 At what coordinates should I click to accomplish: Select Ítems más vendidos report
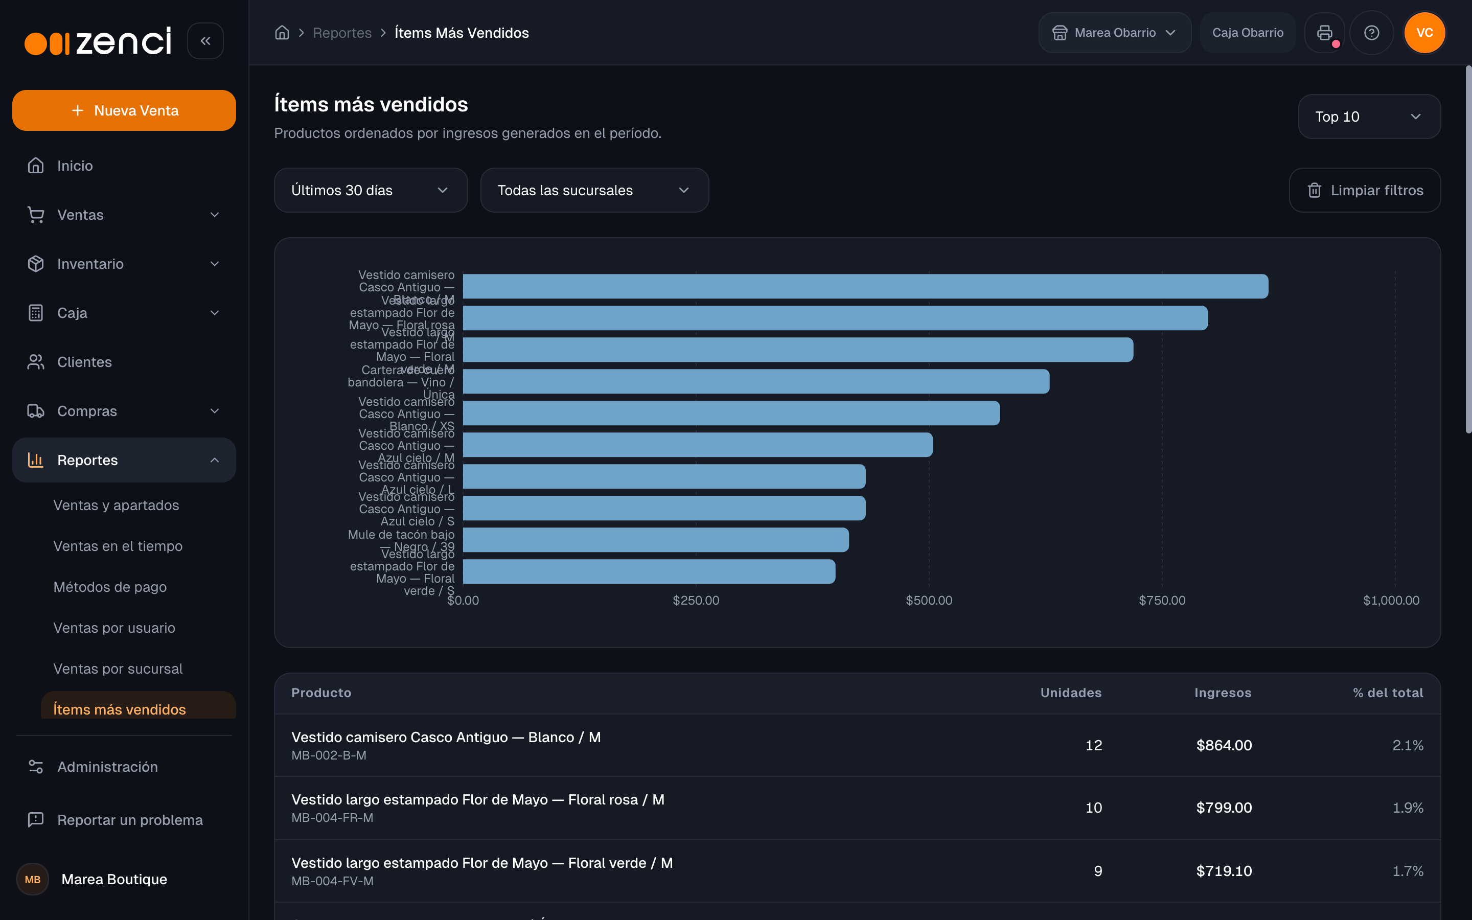click(x=138, y=706)
